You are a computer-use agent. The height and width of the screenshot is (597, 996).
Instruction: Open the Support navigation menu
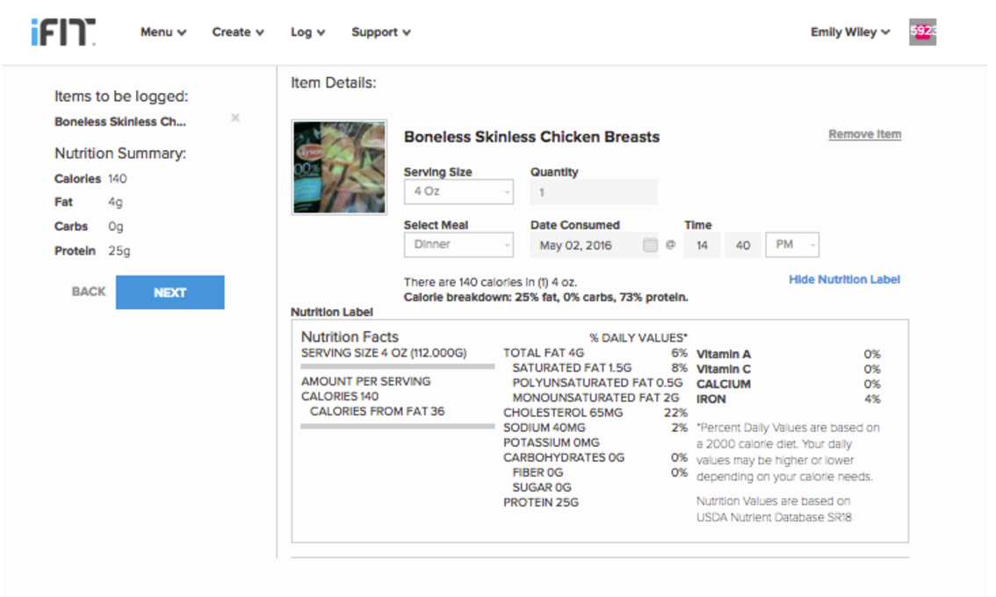point(381,32)
